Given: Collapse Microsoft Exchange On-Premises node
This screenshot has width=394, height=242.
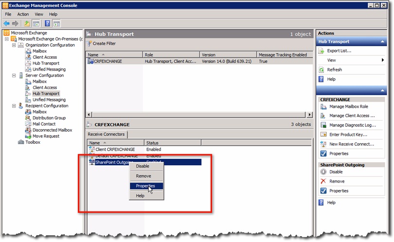Looking at the screenshot, I should (7, 39).
